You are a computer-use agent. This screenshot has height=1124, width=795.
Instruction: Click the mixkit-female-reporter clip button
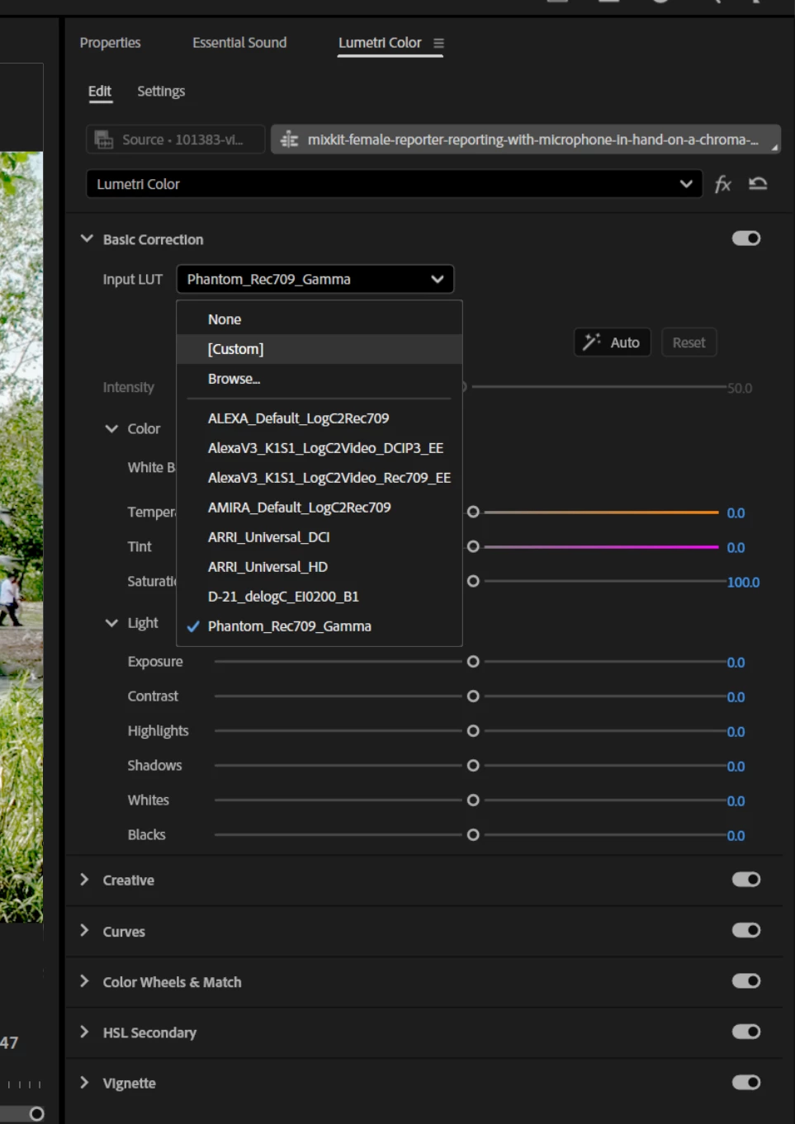click(525, 139)
